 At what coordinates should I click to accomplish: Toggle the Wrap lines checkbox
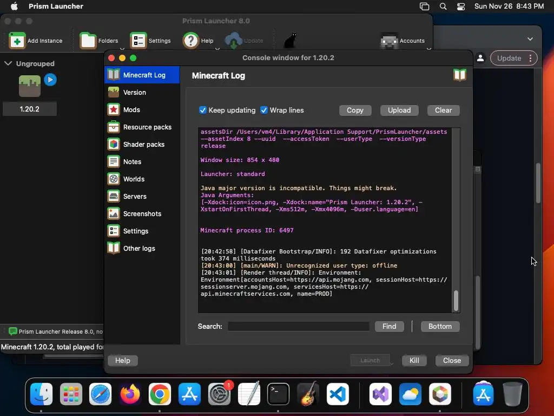pyautogui.click(x=264, y=110)
